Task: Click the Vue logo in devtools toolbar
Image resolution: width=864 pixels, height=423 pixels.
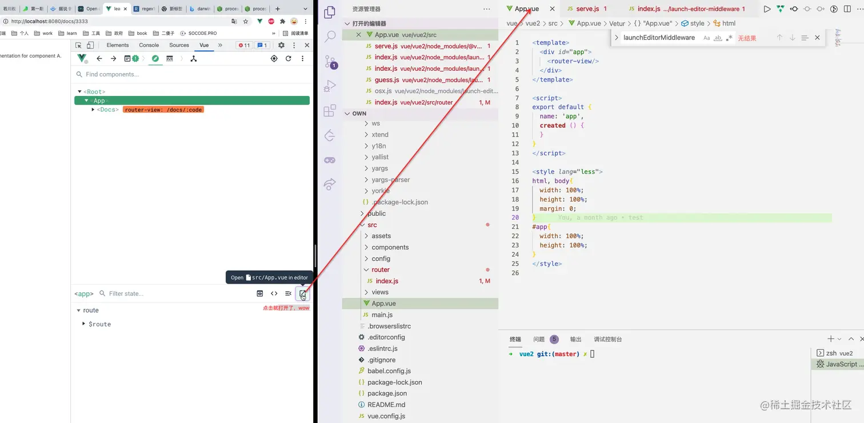Action: [82, 58]
